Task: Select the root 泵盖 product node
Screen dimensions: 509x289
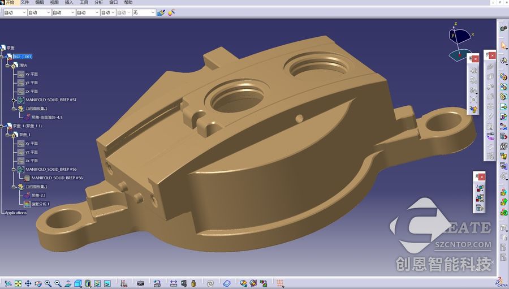Action: tap(10, 48)
